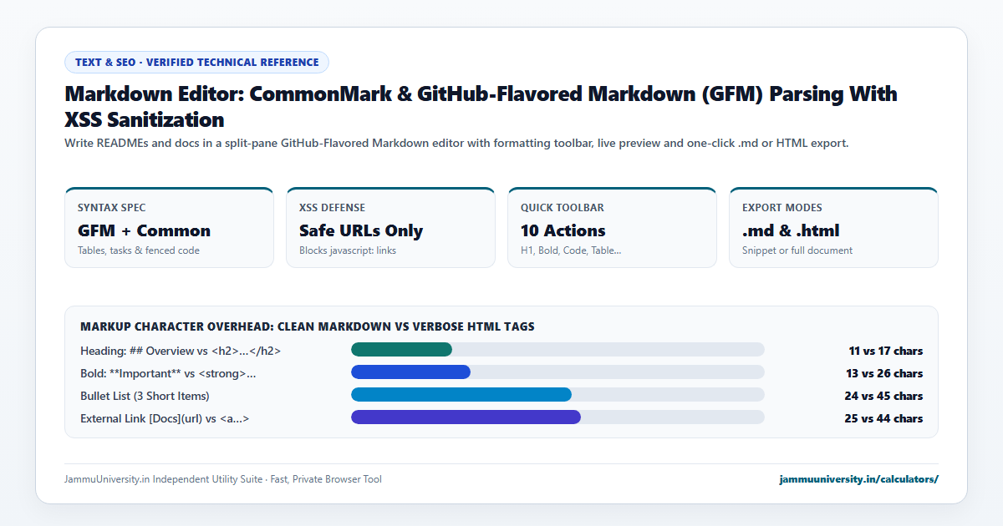Click the main Markdown Editor title heading
Viewport: 1003px width, 526px height.
(481, 106)
